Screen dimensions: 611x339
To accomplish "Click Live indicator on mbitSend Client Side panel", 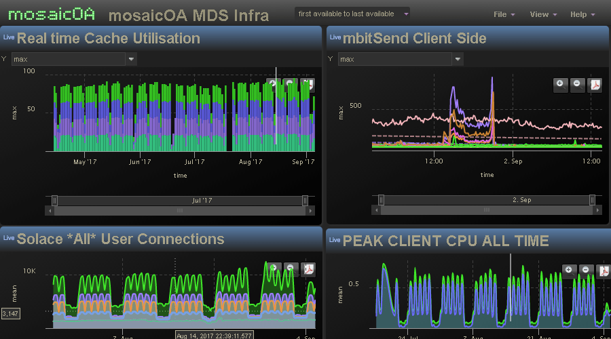I will (335, 37).
